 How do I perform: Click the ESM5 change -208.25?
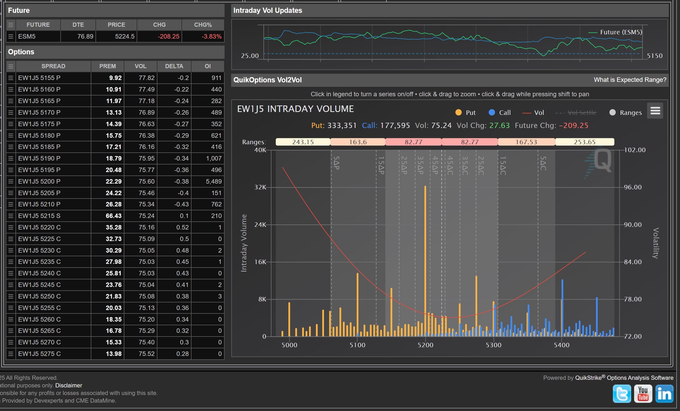click(168, 36)
